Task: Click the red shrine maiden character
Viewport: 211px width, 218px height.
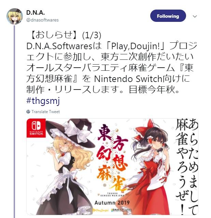Action: 151,166
